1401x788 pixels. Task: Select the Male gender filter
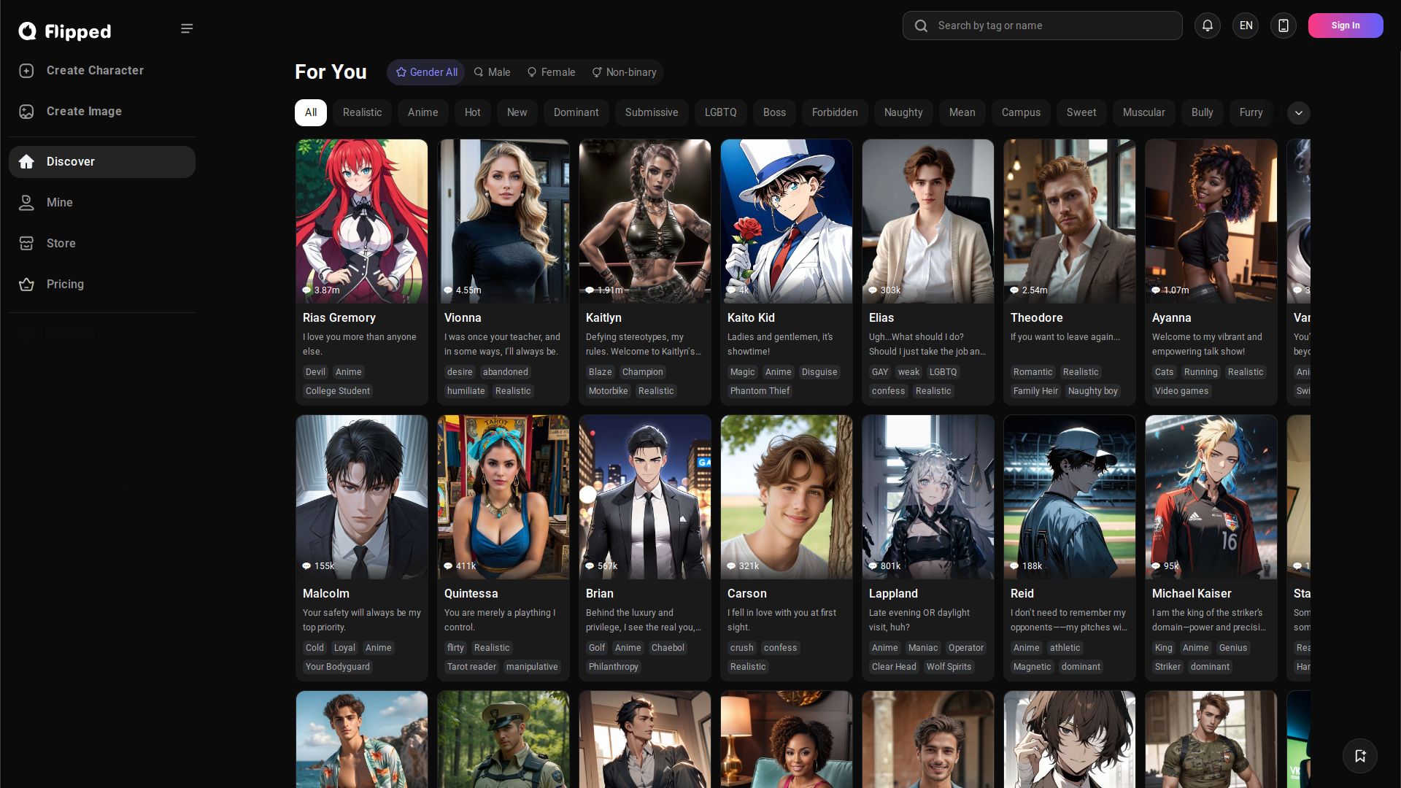click(492, 72)
